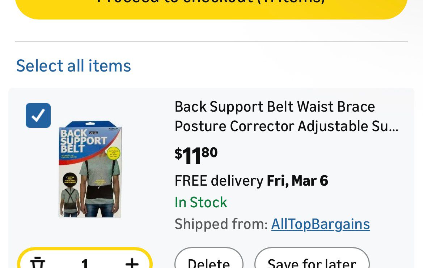
Task: Open the AllTopBargains seller link
Action: pyautogui.click(x=320, y=224)
